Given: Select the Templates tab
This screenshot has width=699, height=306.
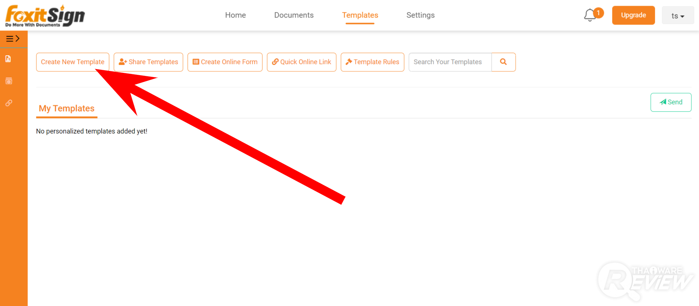Looking at the screenshot, I should coord(360,15).
